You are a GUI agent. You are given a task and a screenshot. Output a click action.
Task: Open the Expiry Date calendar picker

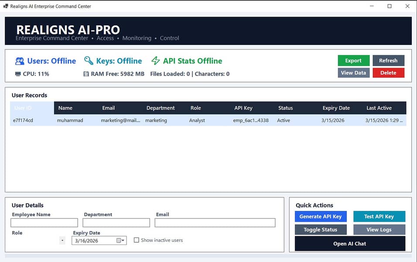pyautogui.click(x=120, y=241)
